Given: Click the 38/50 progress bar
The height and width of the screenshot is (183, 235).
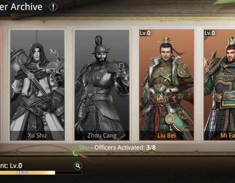Looking at the screenshot, I should coord(41,173).
